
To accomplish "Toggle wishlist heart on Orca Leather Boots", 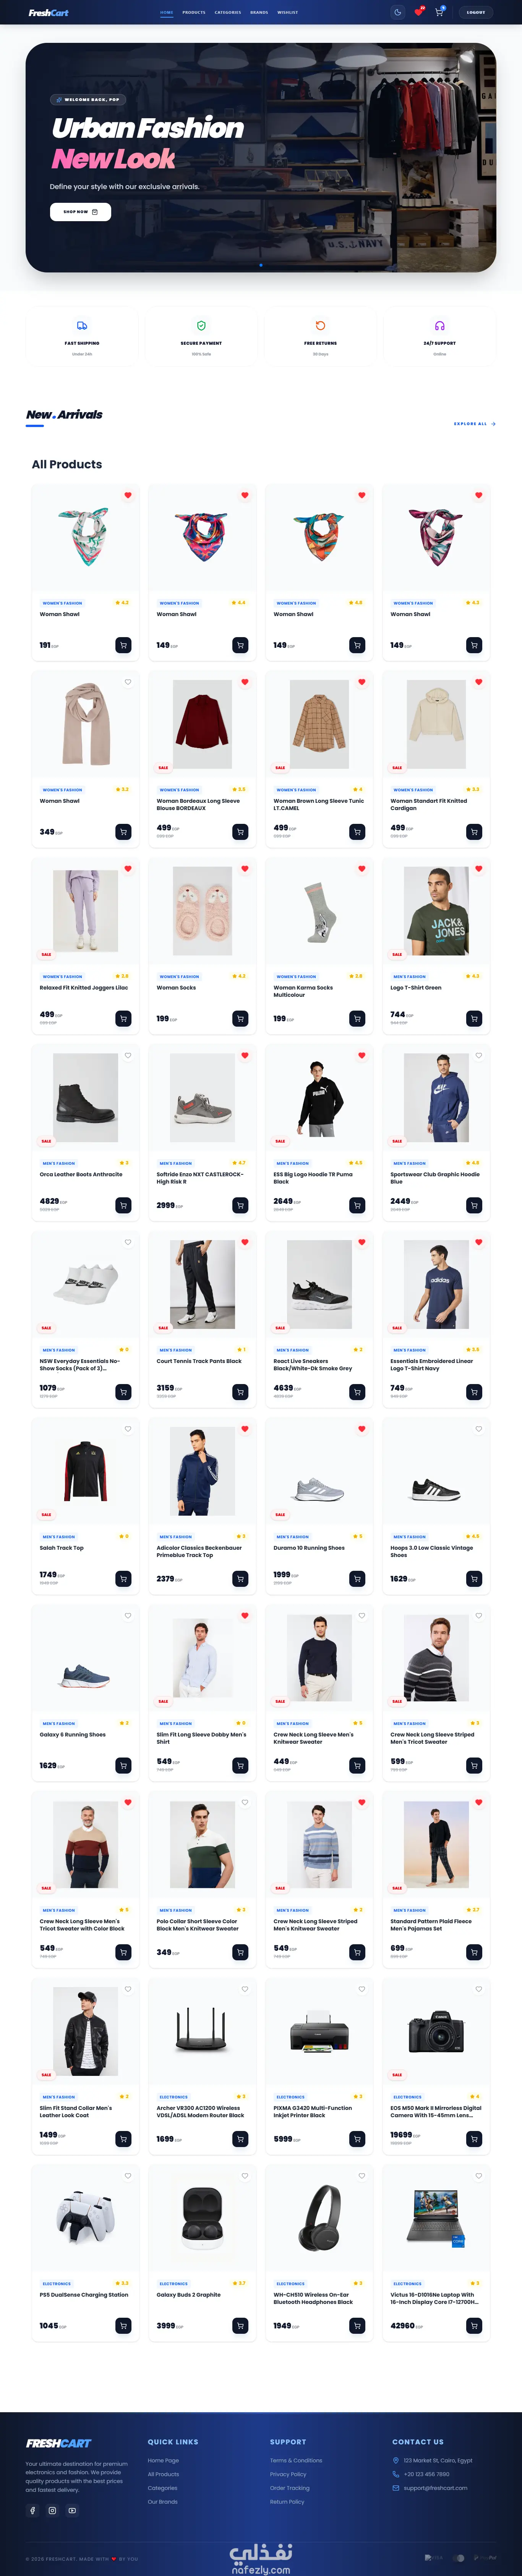I will pyautogui.click(x=128, y=1055).
